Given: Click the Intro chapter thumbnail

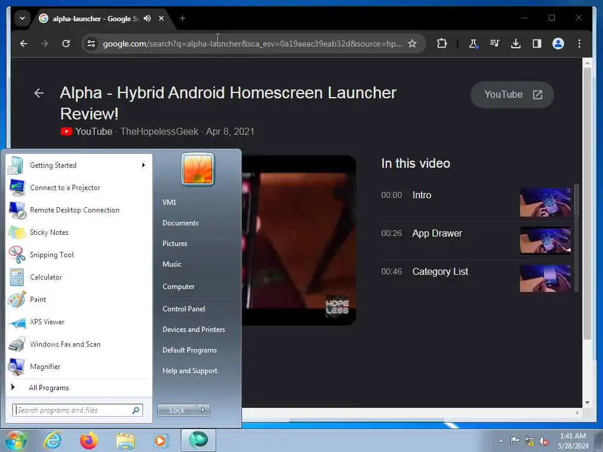Looking at the screenshot, I should [x=545, y=202].
